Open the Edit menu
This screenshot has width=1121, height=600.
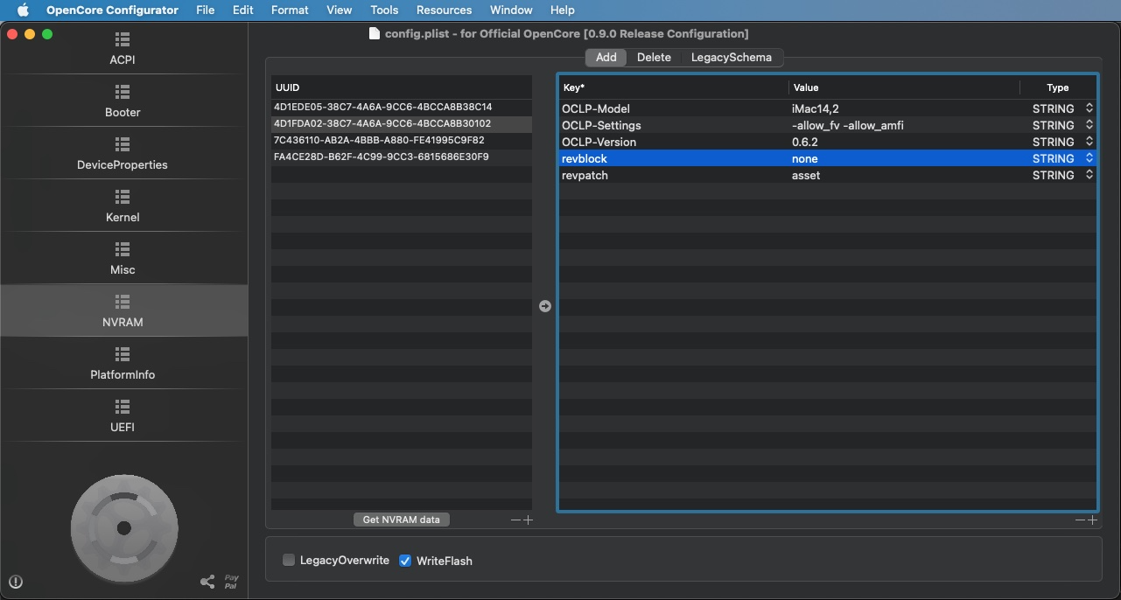pyautogui.click(x=243, y=10)
